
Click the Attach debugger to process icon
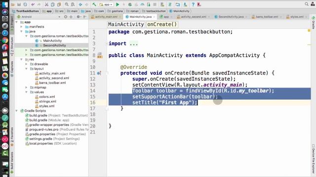(149, 4)
